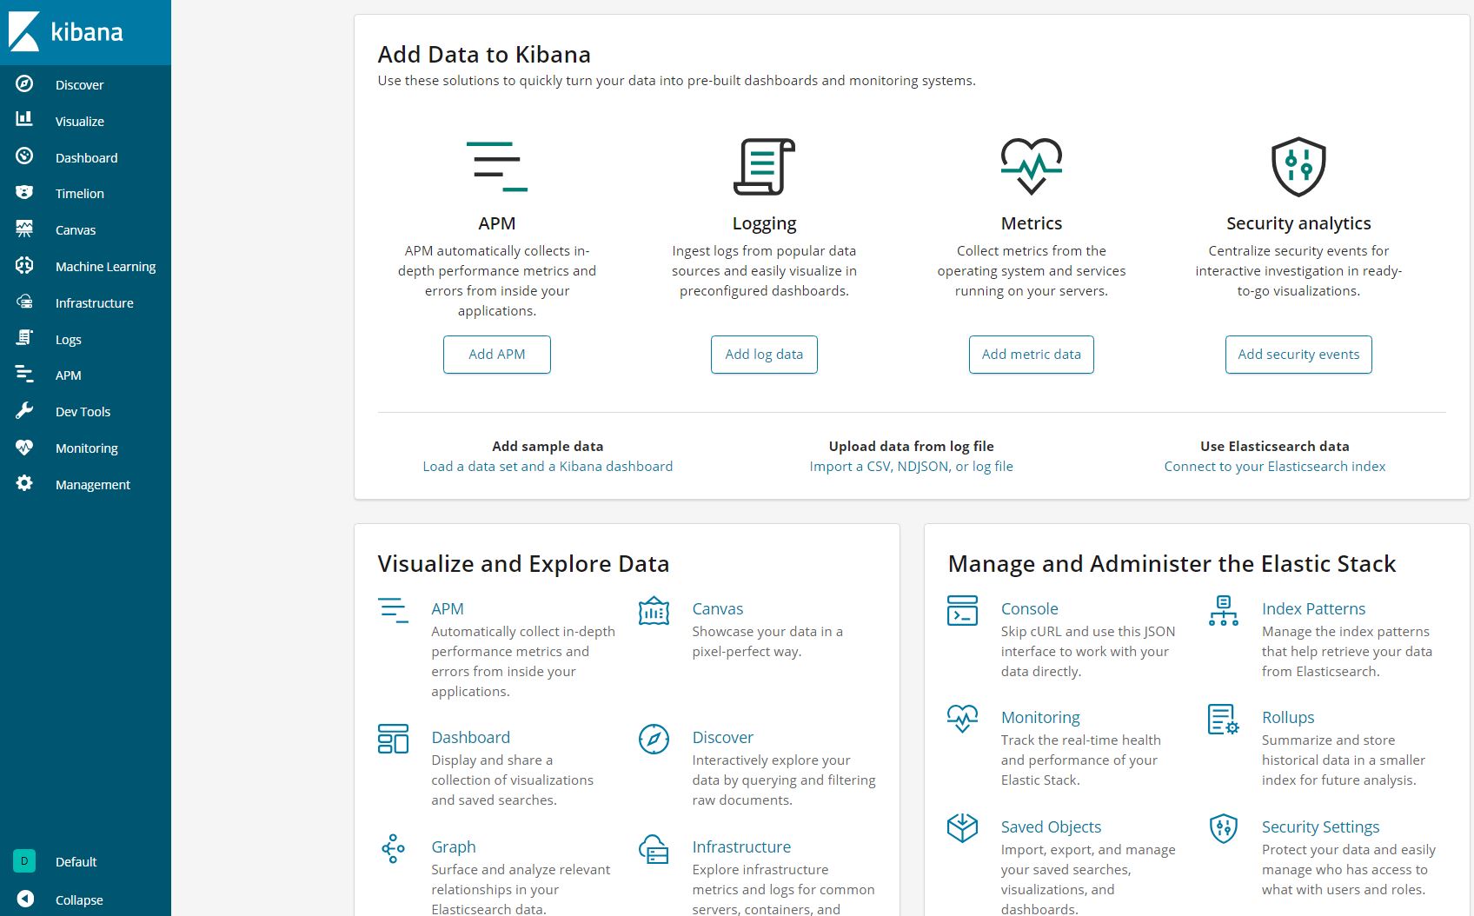Click the large APM icon in Add Data

coord(497,166)
